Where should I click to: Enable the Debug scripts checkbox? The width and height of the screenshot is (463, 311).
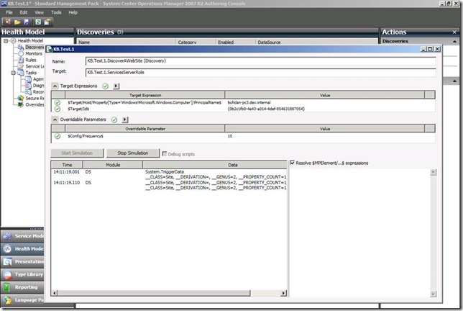pyautogui.click(x=165, y=153)
